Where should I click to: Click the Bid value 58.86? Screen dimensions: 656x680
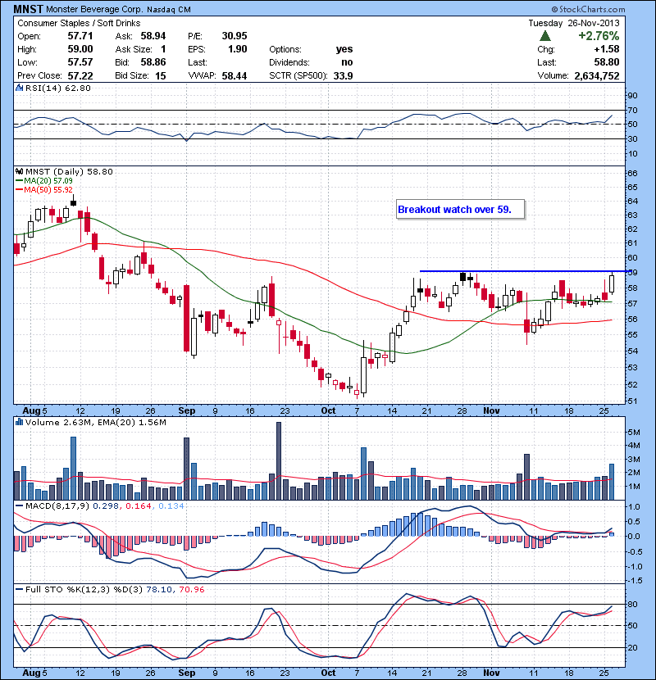tap(153, 62)
